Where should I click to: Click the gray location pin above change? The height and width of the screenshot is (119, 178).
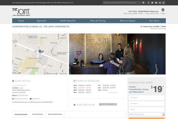point(163,10)
